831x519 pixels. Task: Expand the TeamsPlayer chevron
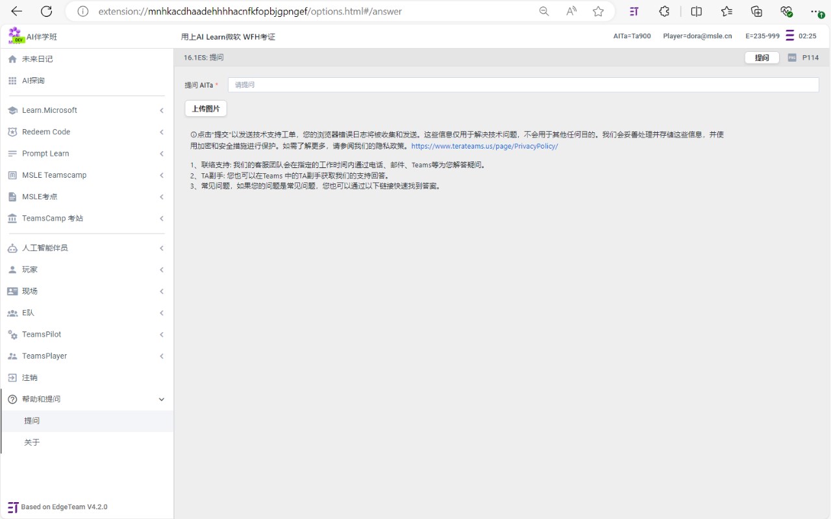[162, 356]
